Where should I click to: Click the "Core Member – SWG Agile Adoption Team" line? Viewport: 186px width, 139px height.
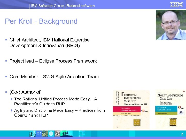[x=54, y=77]
